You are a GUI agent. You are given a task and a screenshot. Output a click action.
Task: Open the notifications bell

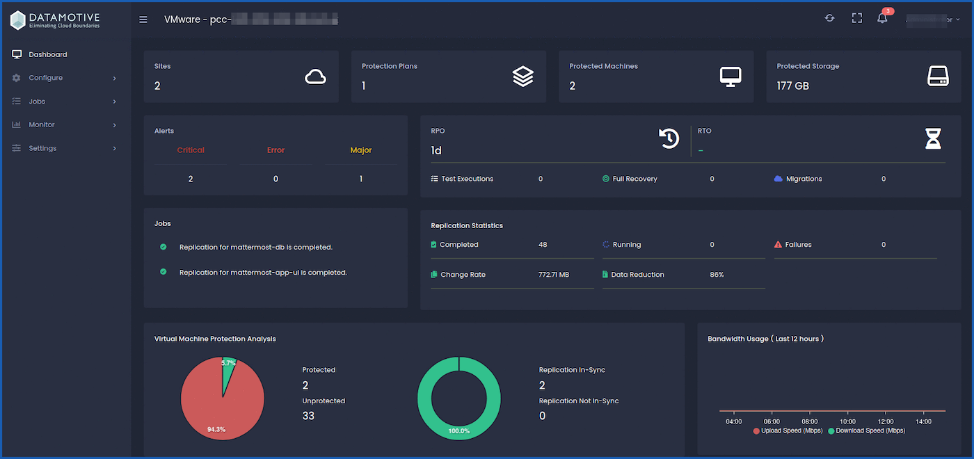882,19
